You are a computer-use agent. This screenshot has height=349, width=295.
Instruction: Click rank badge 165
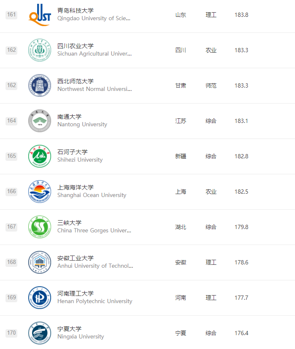point(11,156)
